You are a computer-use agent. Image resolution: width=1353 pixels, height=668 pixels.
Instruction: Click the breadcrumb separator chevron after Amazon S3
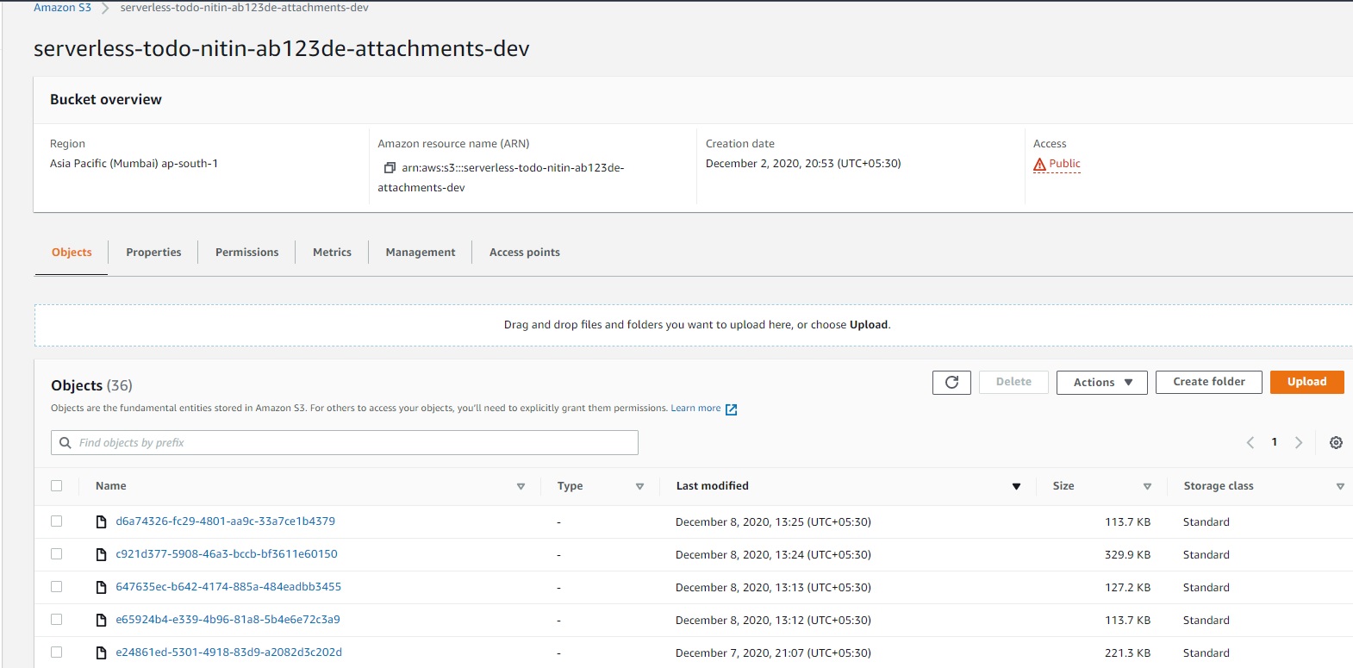point(105,8)
